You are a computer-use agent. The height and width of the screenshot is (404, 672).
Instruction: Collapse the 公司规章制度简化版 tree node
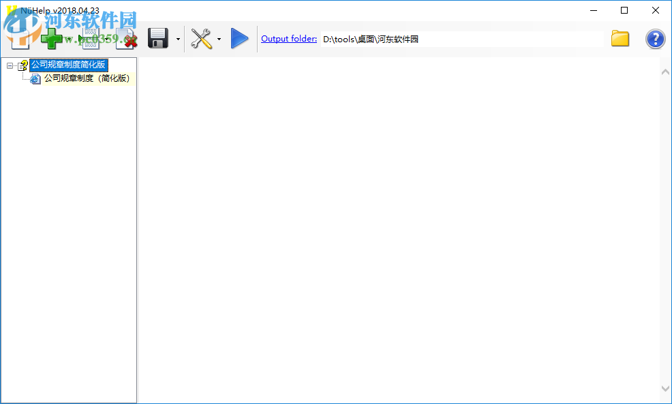click(x=10, y=65)
